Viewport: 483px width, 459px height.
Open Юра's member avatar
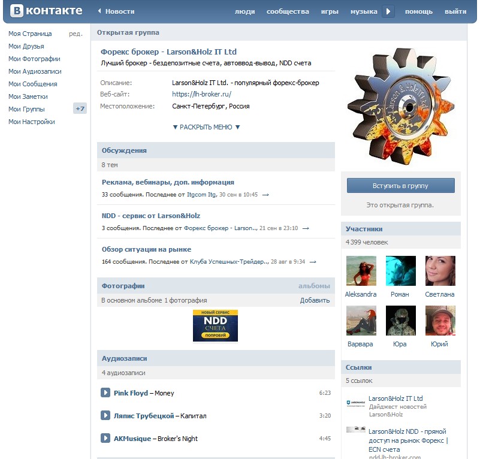(400, 321)
